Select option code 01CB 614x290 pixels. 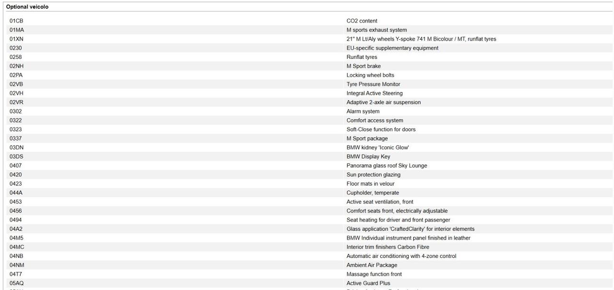tap(16, 21)
